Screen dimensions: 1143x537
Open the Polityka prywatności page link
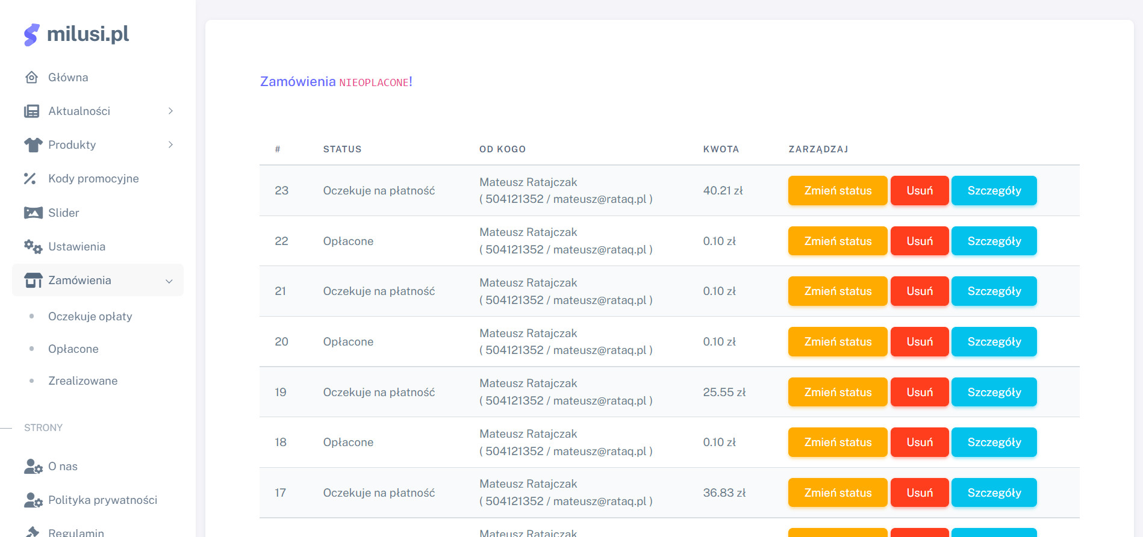point(98,500)
